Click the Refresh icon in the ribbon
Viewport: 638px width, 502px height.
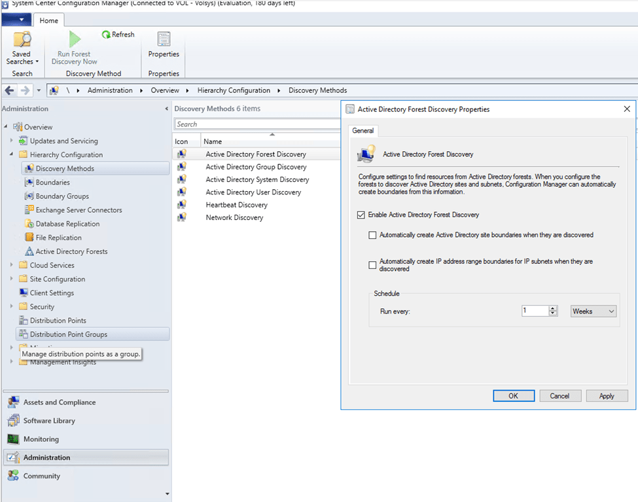(x=107, y=35)
